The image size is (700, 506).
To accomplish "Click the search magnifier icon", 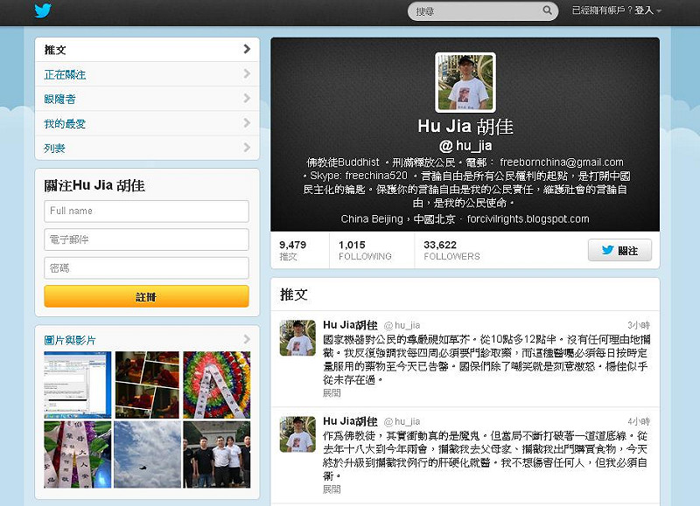I will click(x=548, y=11).
